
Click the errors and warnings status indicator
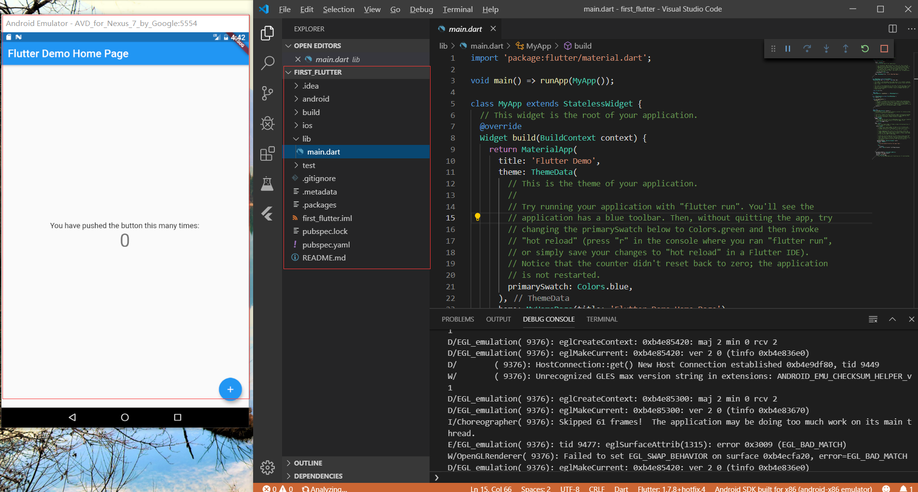click(x=278, y=489)
